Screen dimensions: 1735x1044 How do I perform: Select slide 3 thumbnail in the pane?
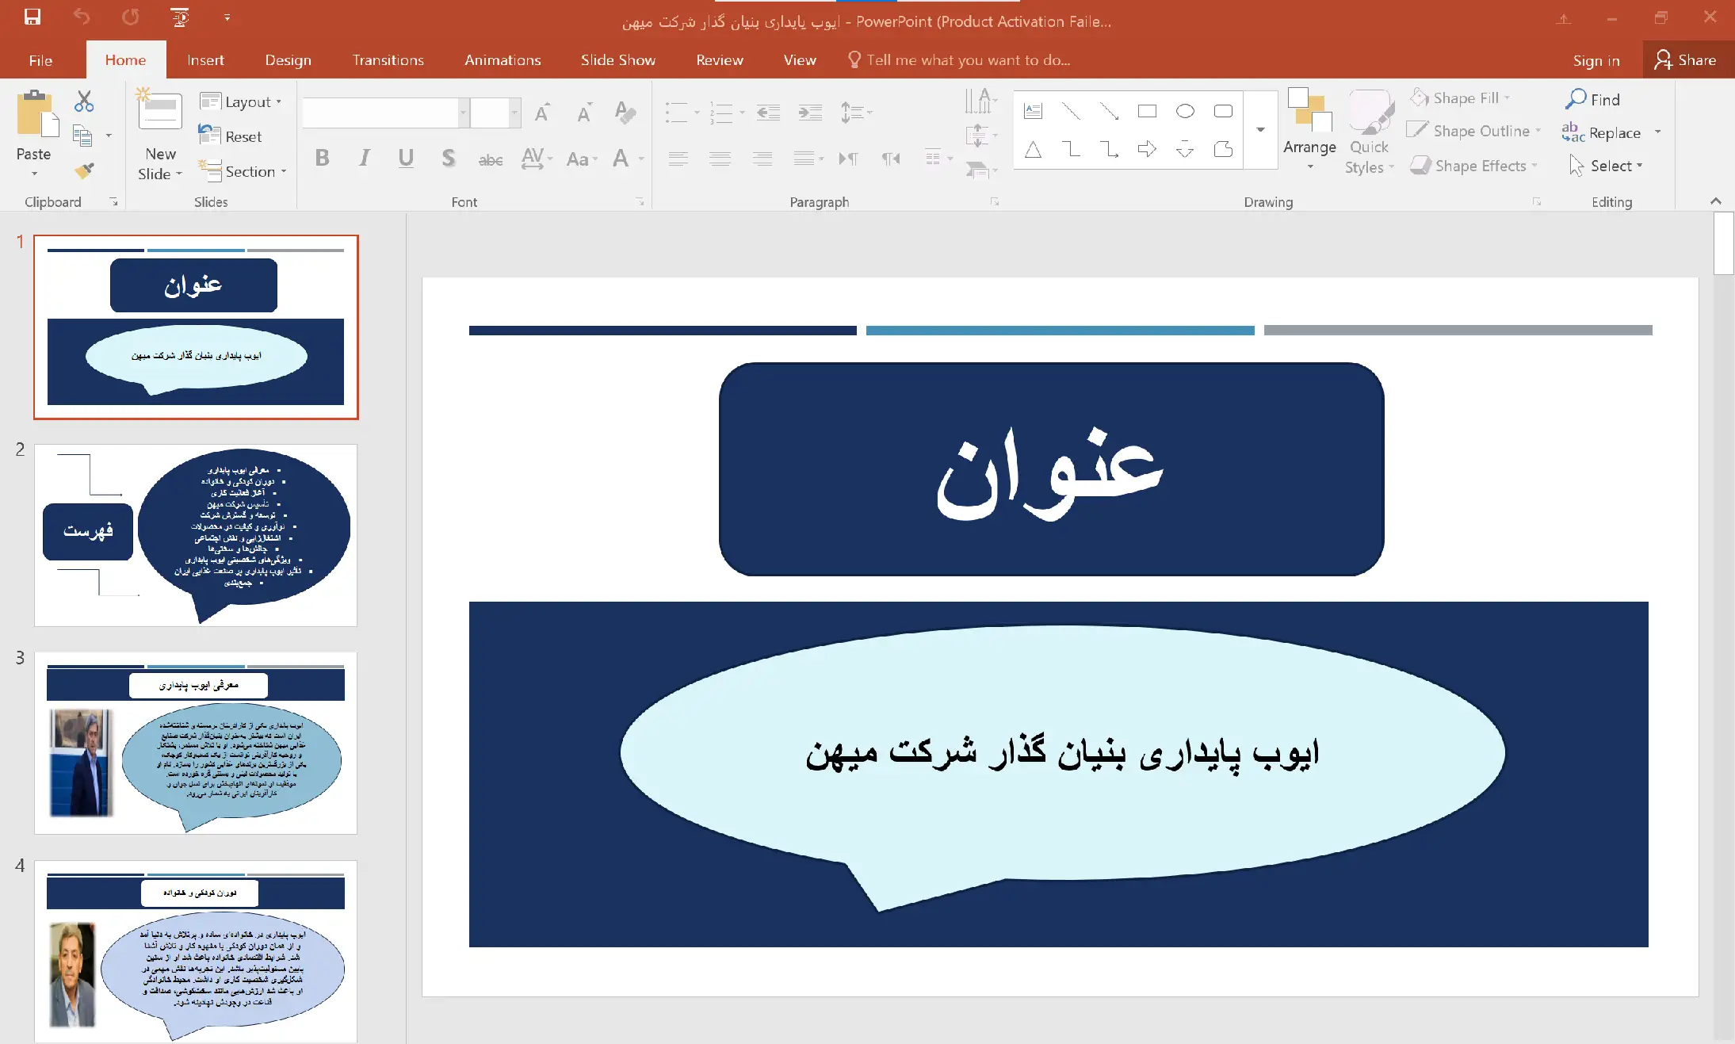[195, 743]
